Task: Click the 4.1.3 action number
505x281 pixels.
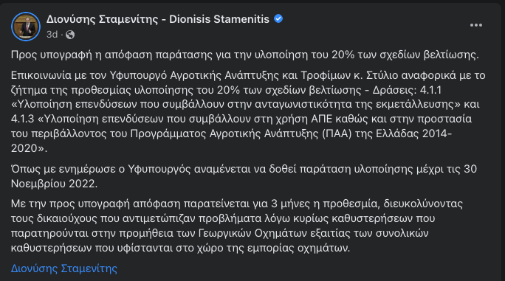Action: coord(23,119)
